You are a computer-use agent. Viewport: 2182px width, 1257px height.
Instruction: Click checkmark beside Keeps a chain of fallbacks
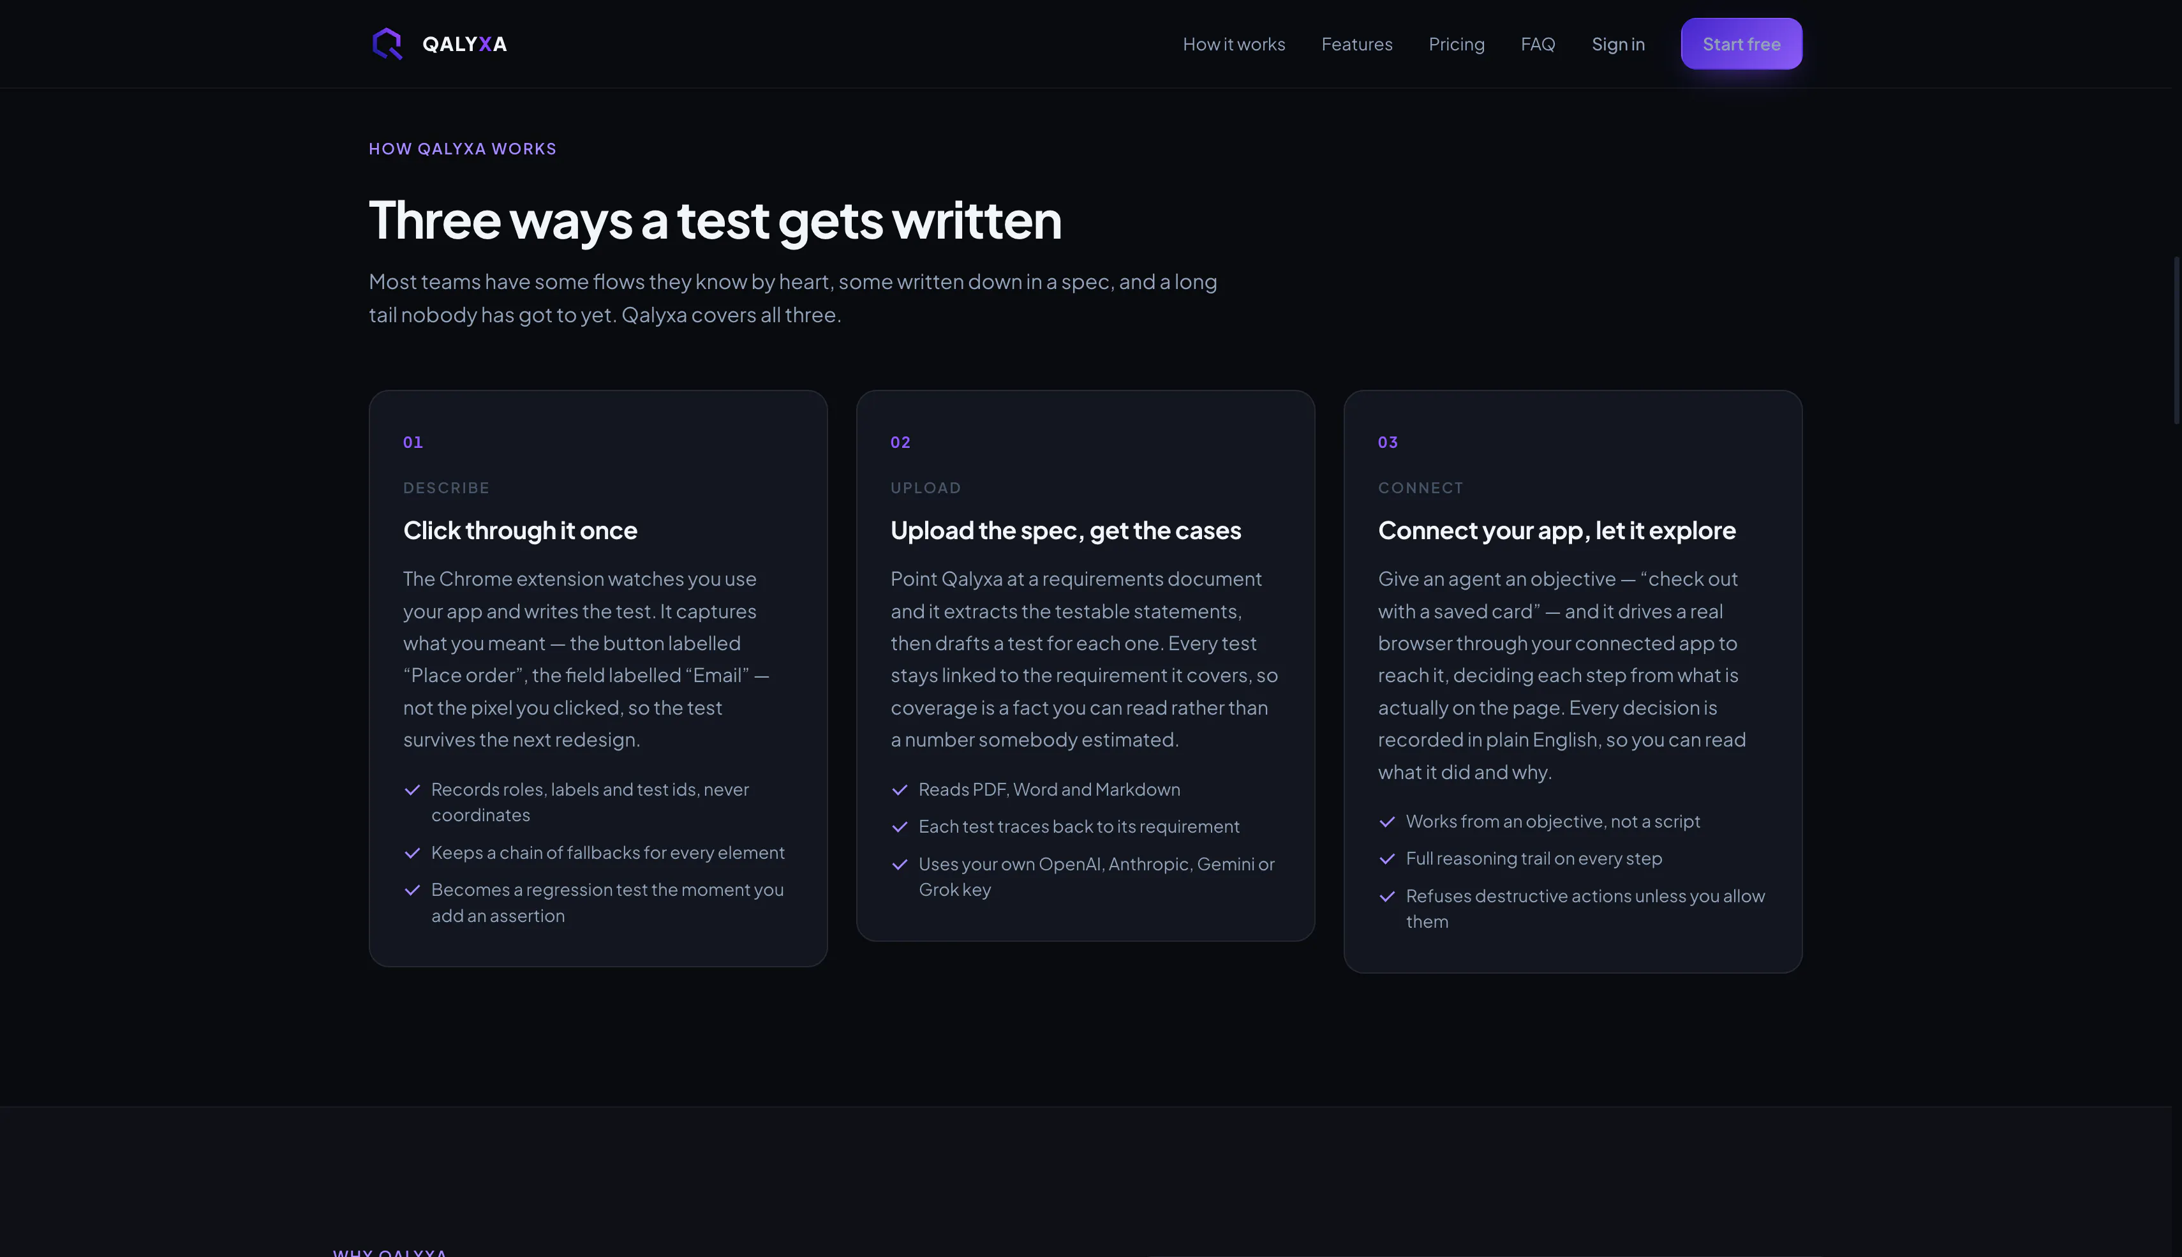413,853
